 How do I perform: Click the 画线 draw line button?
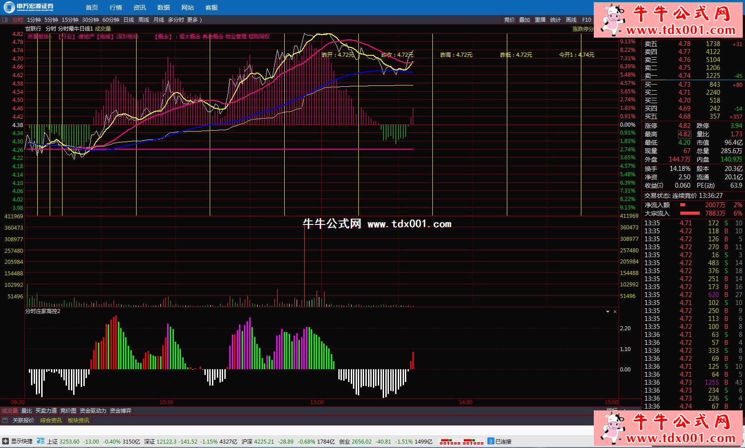[x=571, y=20]
